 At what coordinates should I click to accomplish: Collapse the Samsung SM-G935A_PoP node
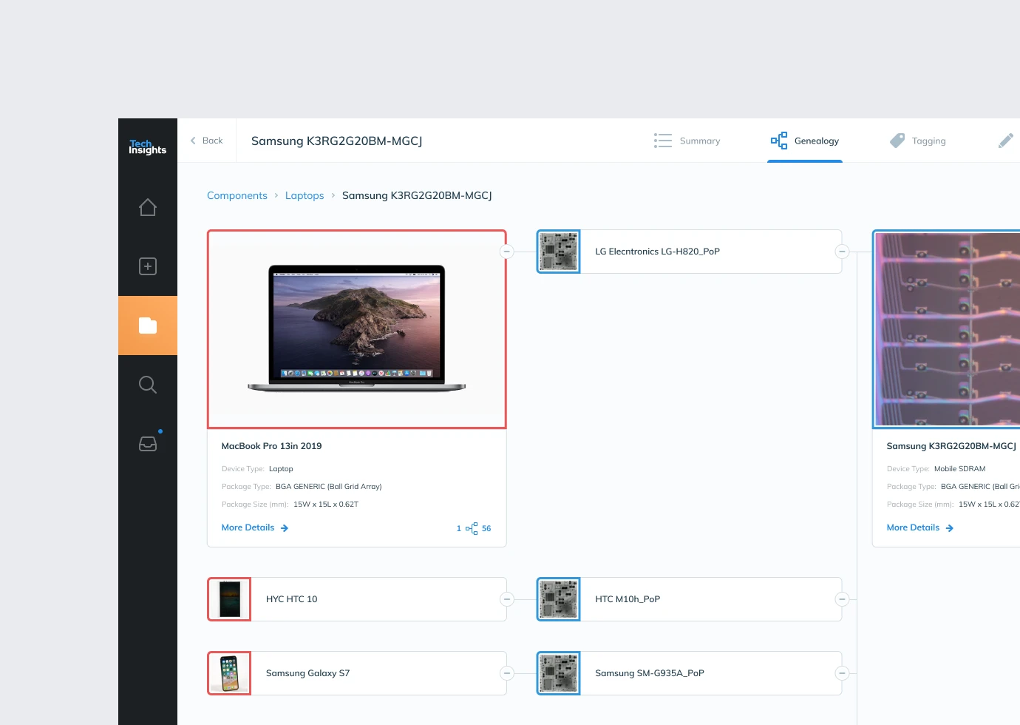(x=842, y=673)
